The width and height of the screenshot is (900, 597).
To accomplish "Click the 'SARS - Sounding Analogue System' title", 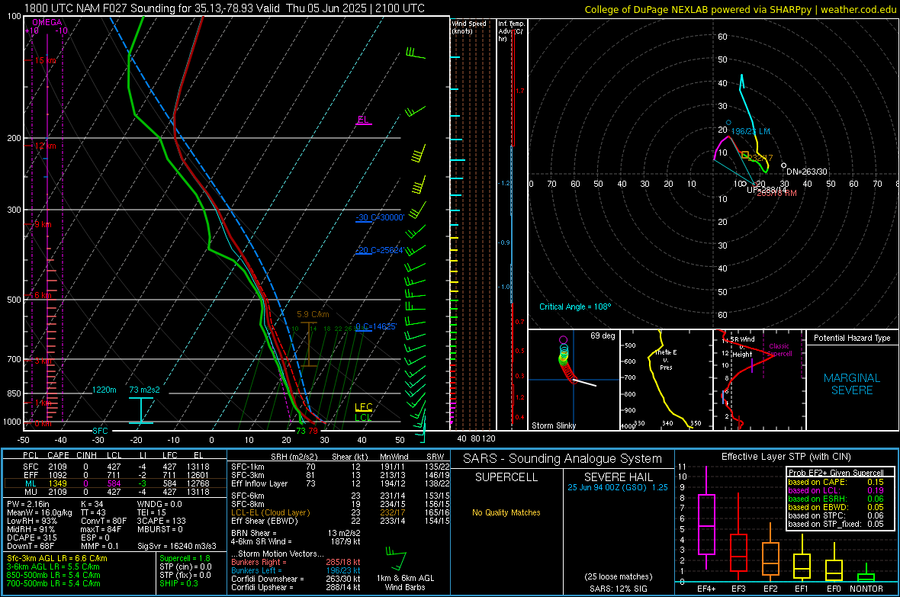I will [x=563, y=459].
